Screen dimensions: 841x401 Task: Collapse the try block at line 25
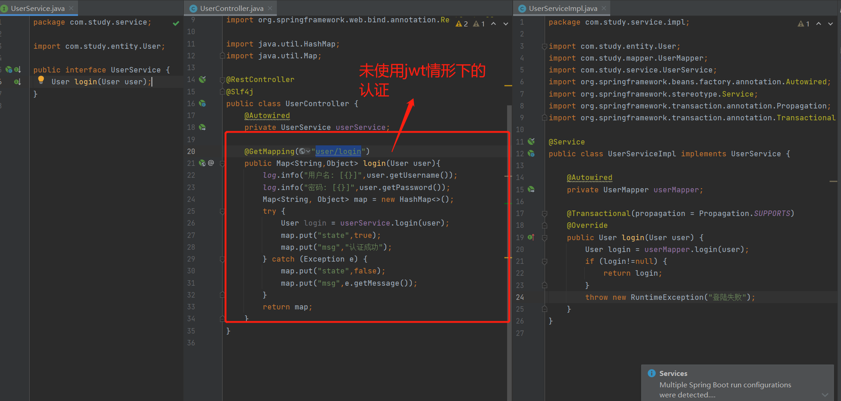click(223, 211)
